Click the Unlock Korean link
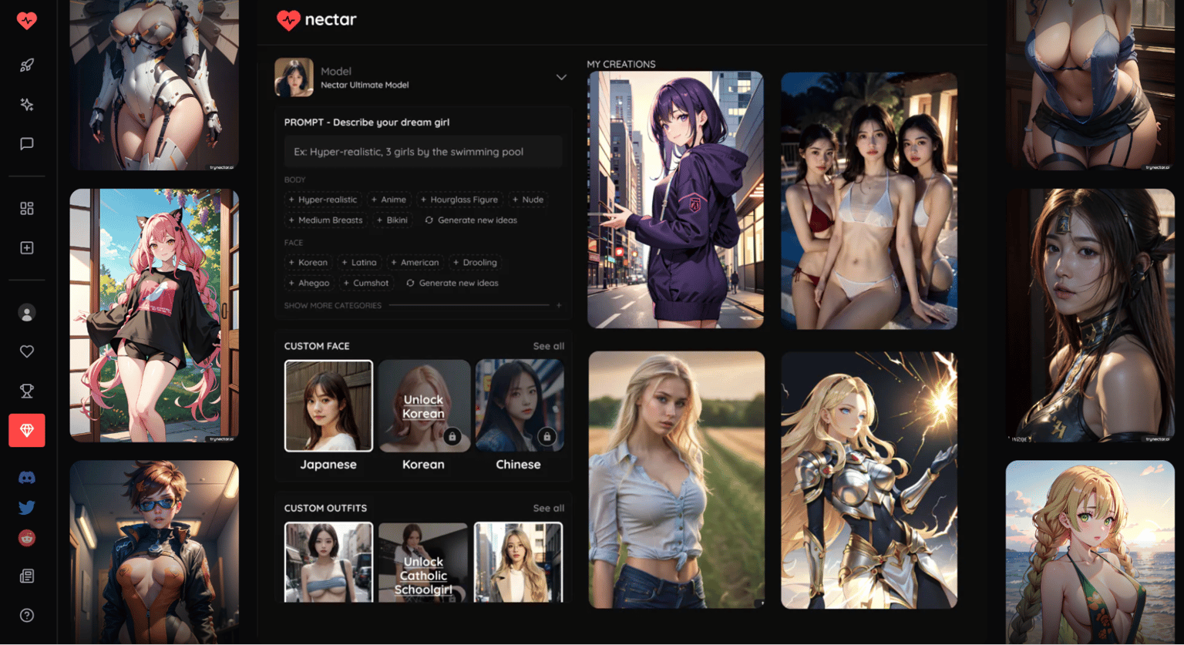Viewport: 1184px width, 645px height. [423, 407]
